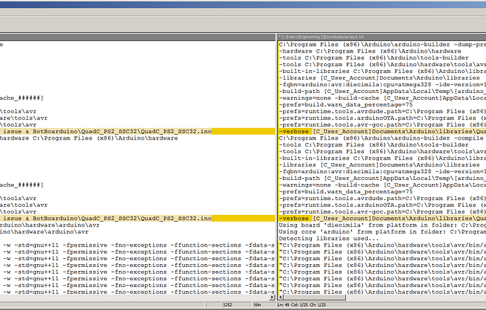Click second highlighted '-verbose' line in right pane

pos(382,218)
